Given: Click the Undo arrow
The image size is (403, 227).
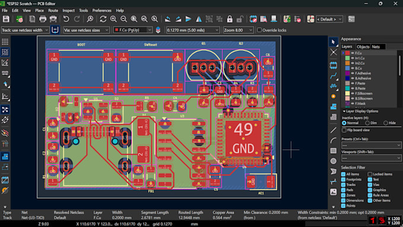Looking at the screenshot, I should (66, 19).
